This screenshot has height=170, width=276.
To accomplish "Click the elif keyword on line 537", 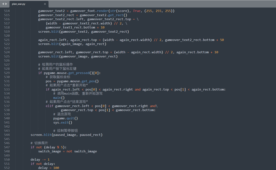I will pos(49,106).
